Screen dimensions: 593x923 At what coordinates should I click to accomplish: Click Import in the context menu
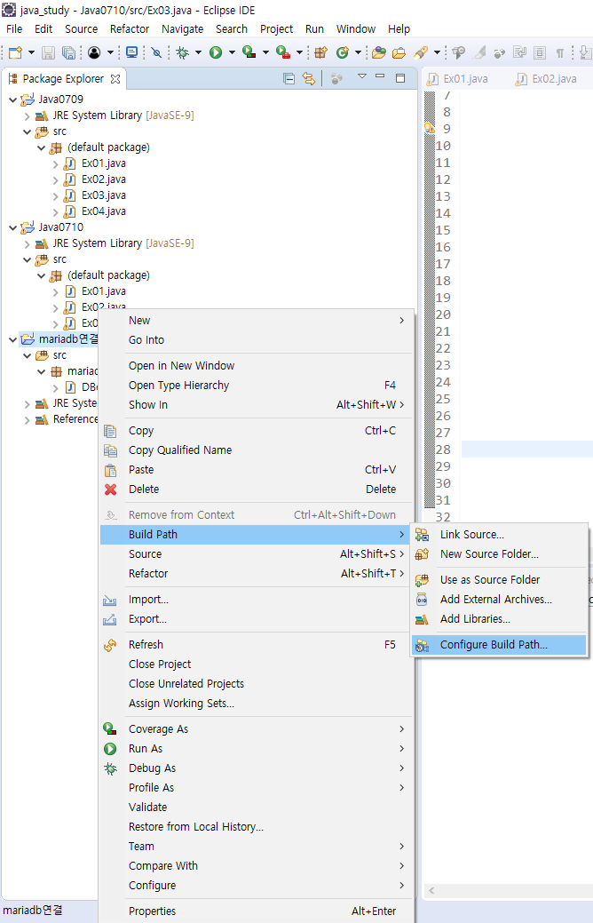(256, 600)
